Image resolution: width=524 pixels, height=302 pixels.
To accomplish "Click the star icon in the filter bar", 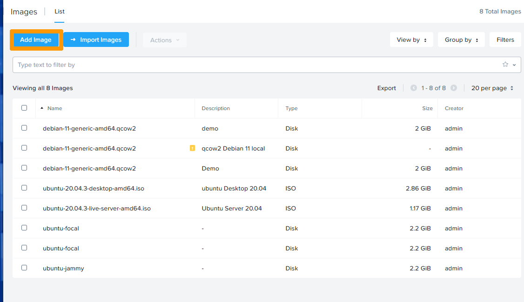I will coord(505,65).
